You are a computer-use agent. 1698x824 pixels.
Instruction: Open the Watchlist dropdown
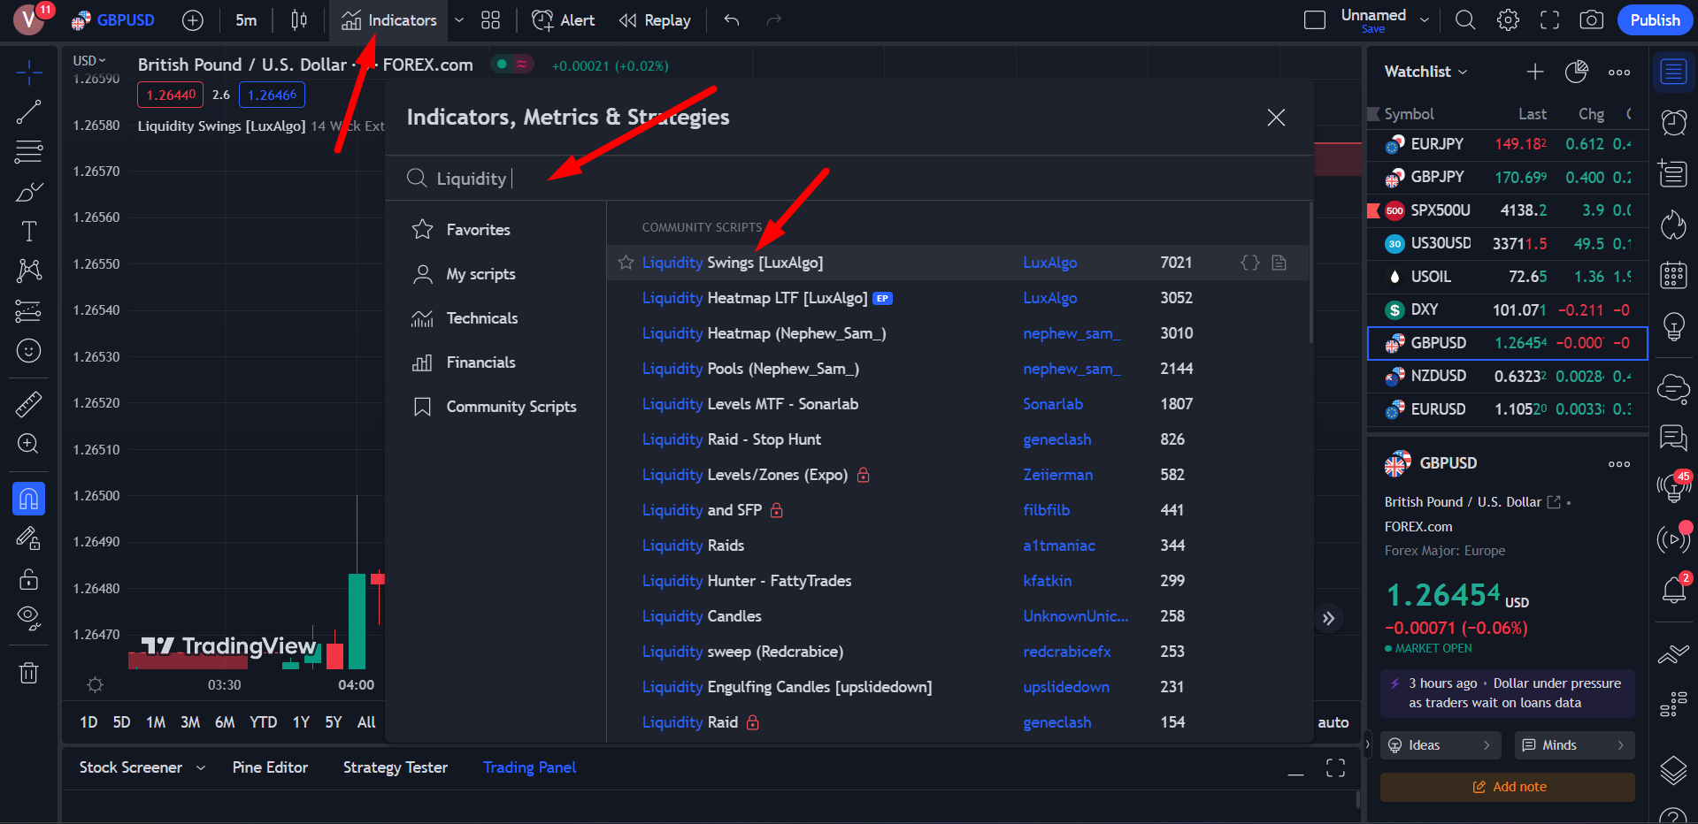point(1426,72)
